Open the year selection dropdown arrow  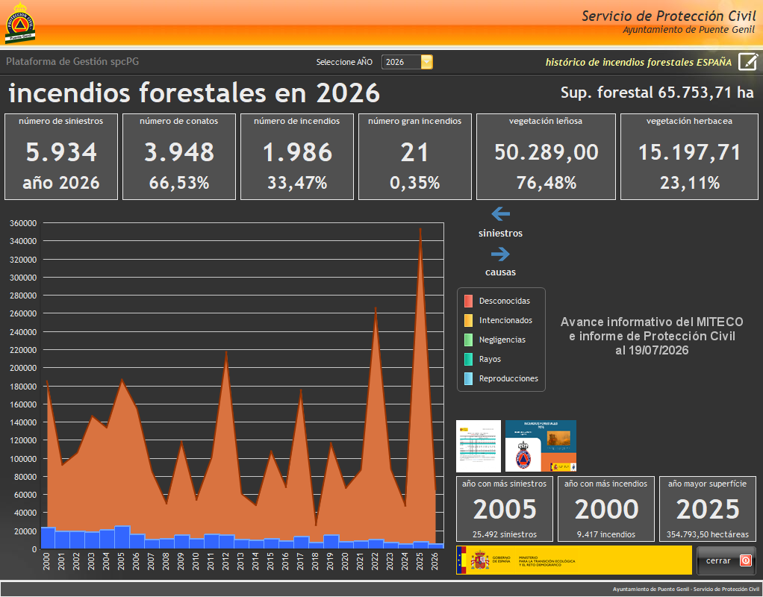tap(426, 62)
